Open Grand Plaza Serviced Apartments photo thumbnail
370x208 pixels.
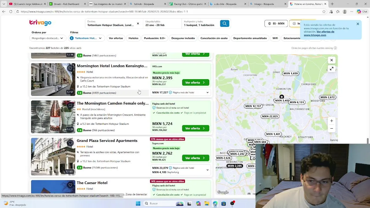tap(53, 157)
